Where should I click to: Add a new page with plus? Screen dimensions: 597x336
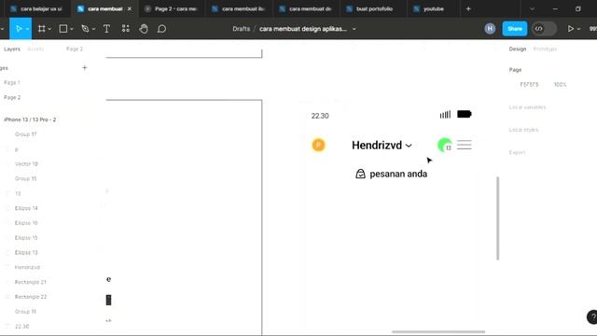click(85, 68)
